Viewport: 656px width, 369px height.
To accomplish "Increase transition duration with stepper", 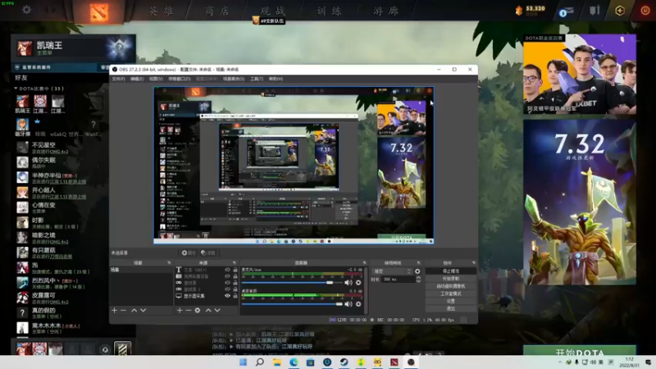I will (418, 277).
